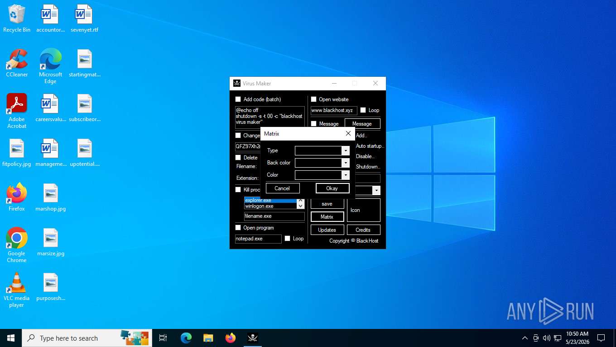Select Adobe Acrobat desktop shortcut
This screenshot has height=347, width=616.
tap(17, 111)
